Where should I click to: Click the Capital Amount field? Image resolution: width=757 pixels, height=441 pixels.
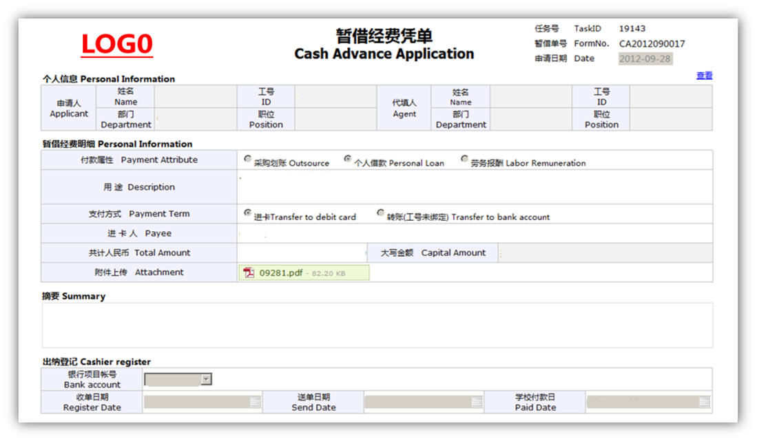point(605,253)
